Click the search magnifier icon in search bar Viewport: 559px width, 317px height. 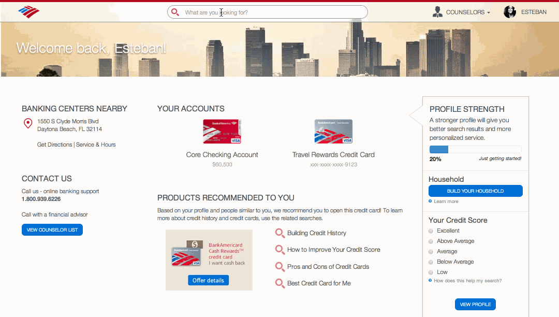pos(175,12)
